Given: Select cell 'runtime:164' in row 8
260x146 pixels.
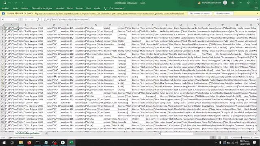Looking at the screenshot, I should tap(68, 51).
